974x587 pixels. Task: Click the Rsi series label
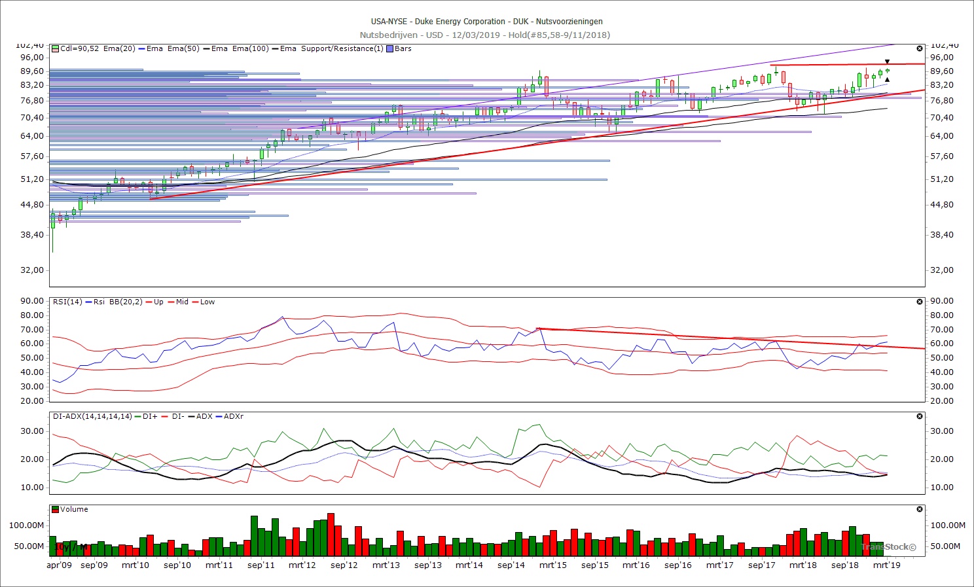99,302
